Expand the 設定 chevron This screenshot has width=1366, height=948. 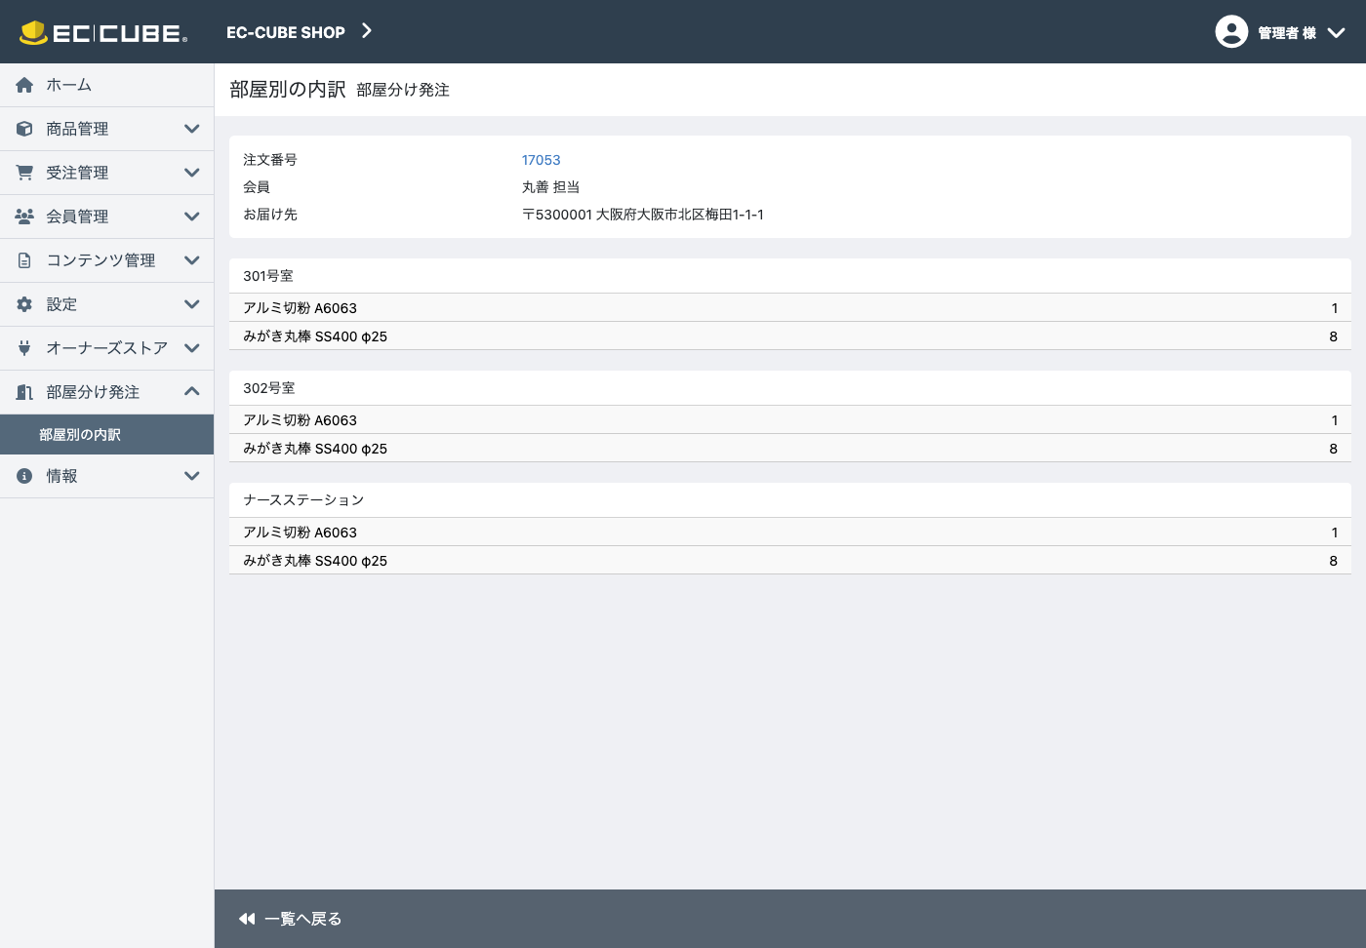[192, 304]
